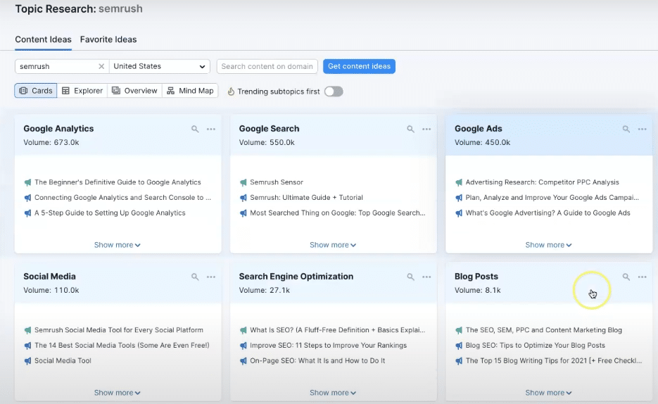Click megaphone icon beside Social Media Tool
This screenshot has height=404, width=658.
pyautogui.click(x=27, y=361)
